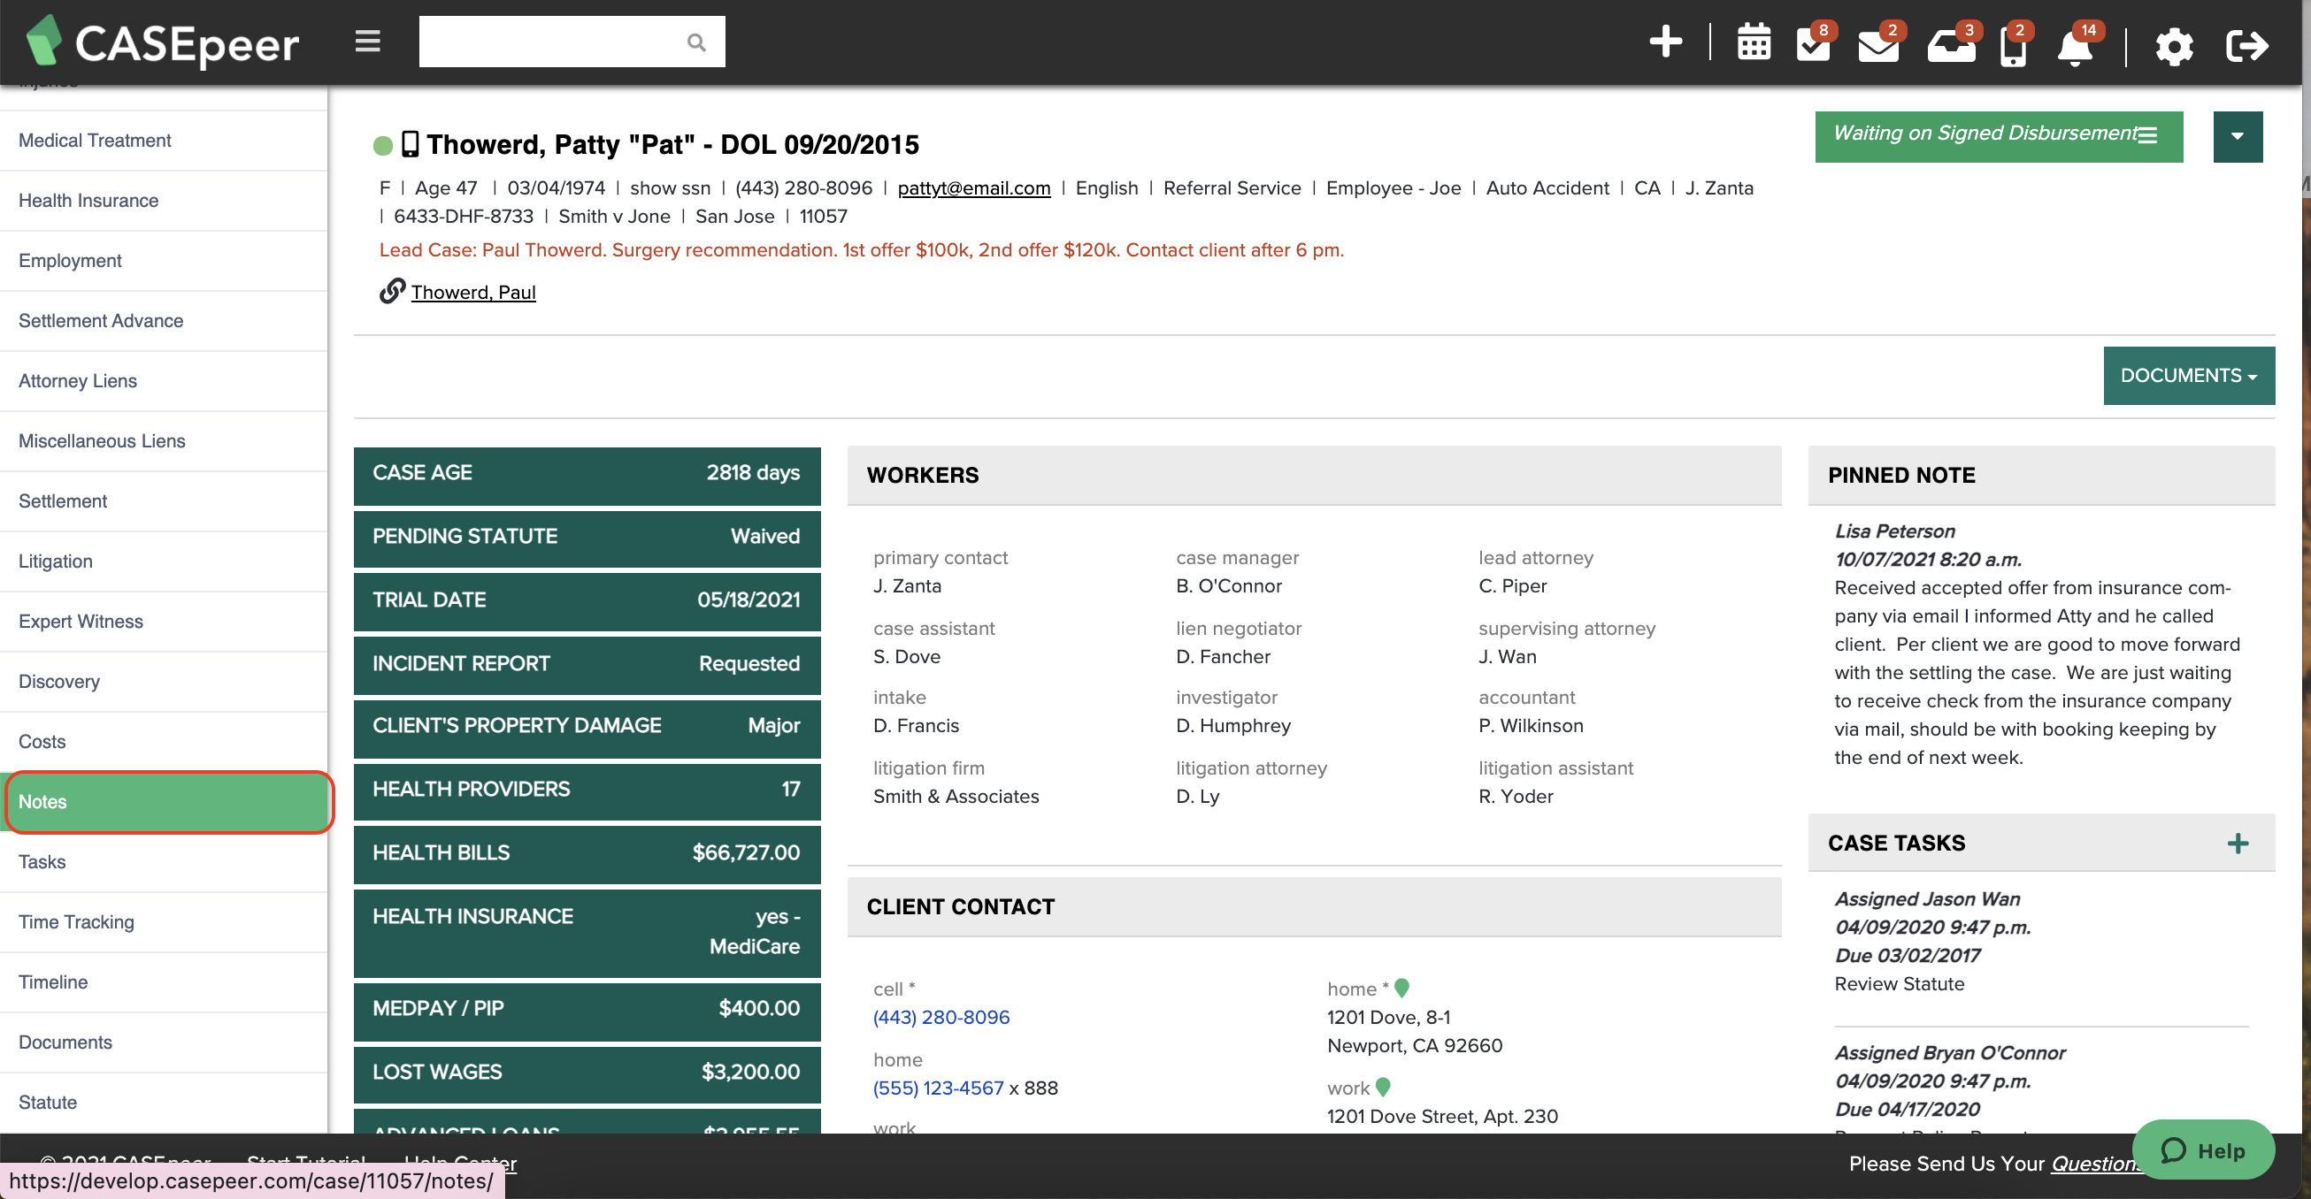This screenshot has height=1199, width=2311.
Task: Open Time Tracking in sidebar
Action: 164,921
